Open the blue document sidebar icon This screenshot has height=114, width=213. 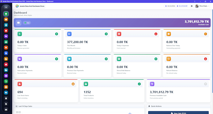pos(6,53)
